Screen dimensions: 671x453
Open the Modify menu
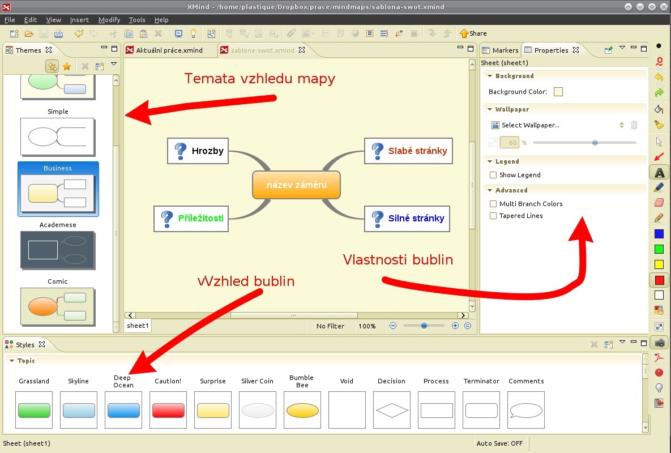tap(109, 20)
